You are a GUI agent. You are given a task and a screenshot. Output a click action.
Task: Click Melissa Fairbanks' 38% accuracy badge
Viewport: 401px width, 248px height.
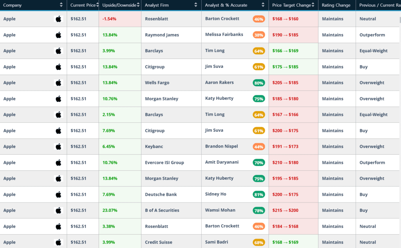258,35
